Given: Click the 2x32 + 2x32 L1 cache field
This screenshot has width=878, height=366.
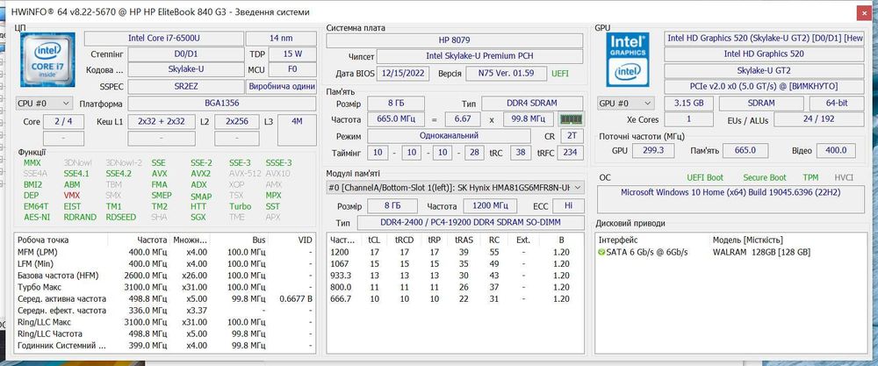Looking at the screenshot, I should [x=162, y=121].
